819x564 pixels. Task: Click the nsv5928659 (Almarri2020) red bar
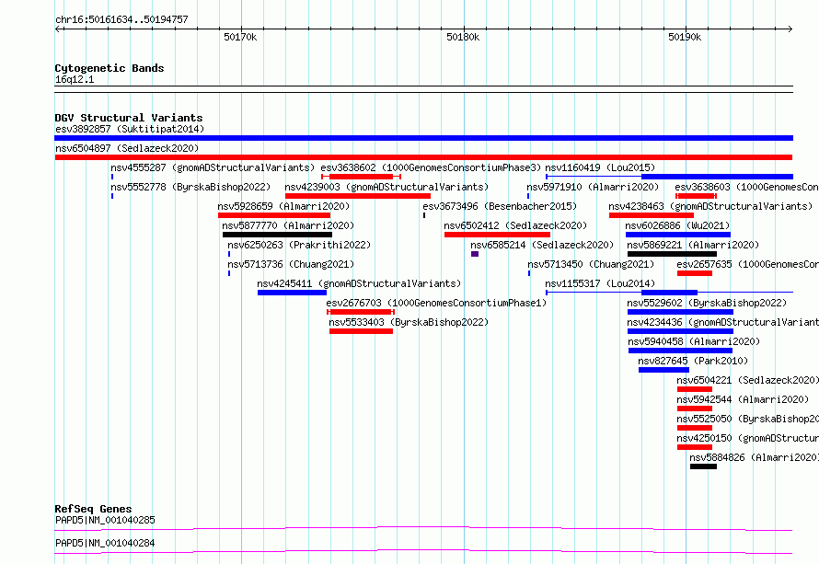tap(274, 215)
